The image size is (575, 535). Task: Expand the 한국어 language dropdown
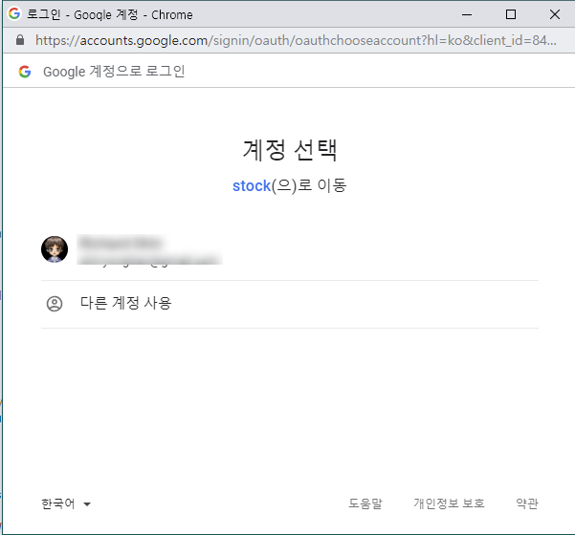(x=66, y=503)
